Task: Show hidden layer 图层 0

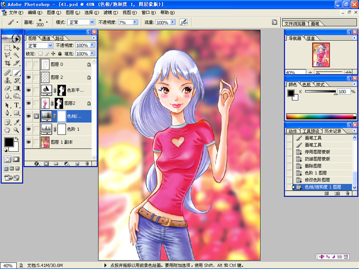Action: point(29,64)
